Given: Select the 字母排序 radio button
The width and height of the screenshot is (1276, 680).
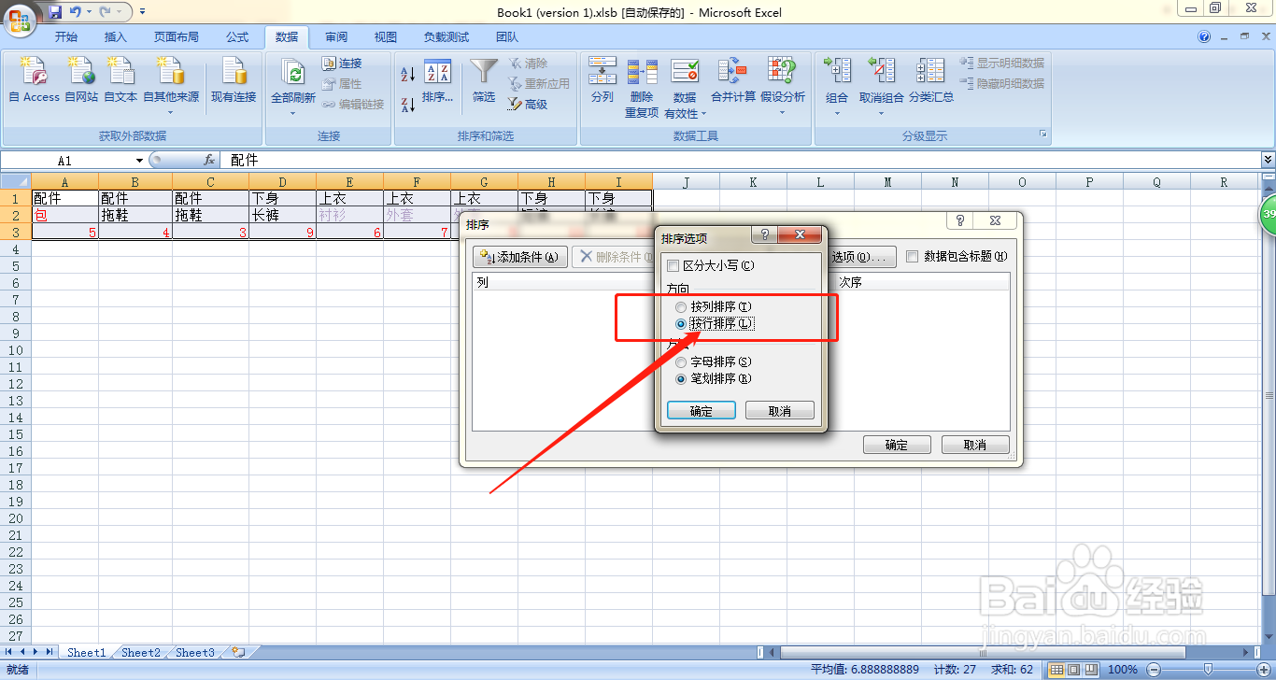Looking at the screenshot, I should click(x=680, y=361).
